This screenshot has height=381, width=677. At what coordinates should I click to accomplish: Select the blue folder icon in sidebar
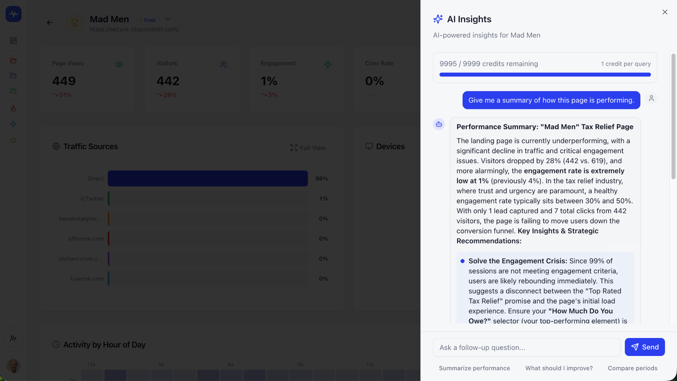(13, 75)
